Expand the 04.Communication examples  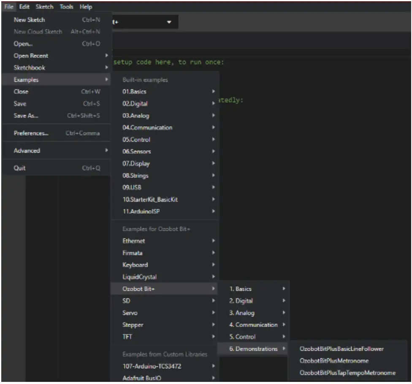pos(165,128)
